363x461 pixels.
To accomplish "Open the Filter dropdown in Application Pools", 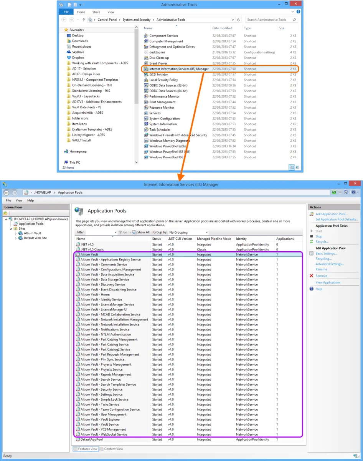I will [115, 232].
